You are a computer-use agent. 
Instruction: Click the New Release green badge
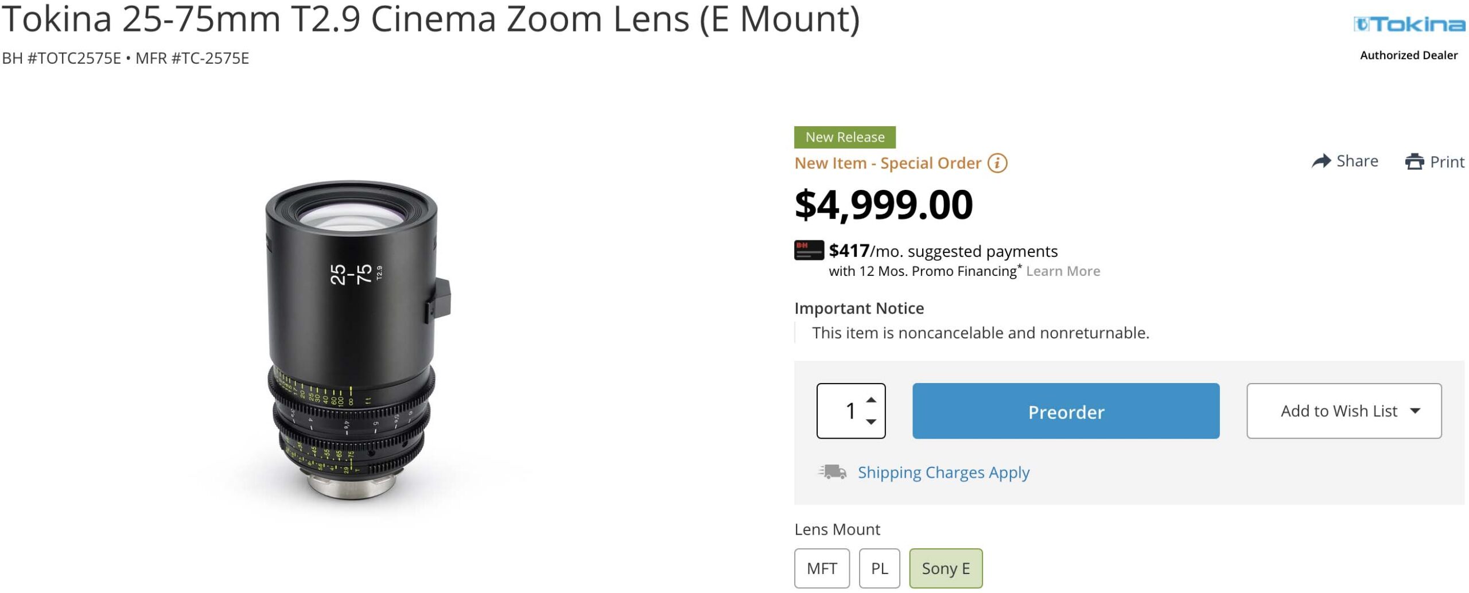[x=845, y=138]
